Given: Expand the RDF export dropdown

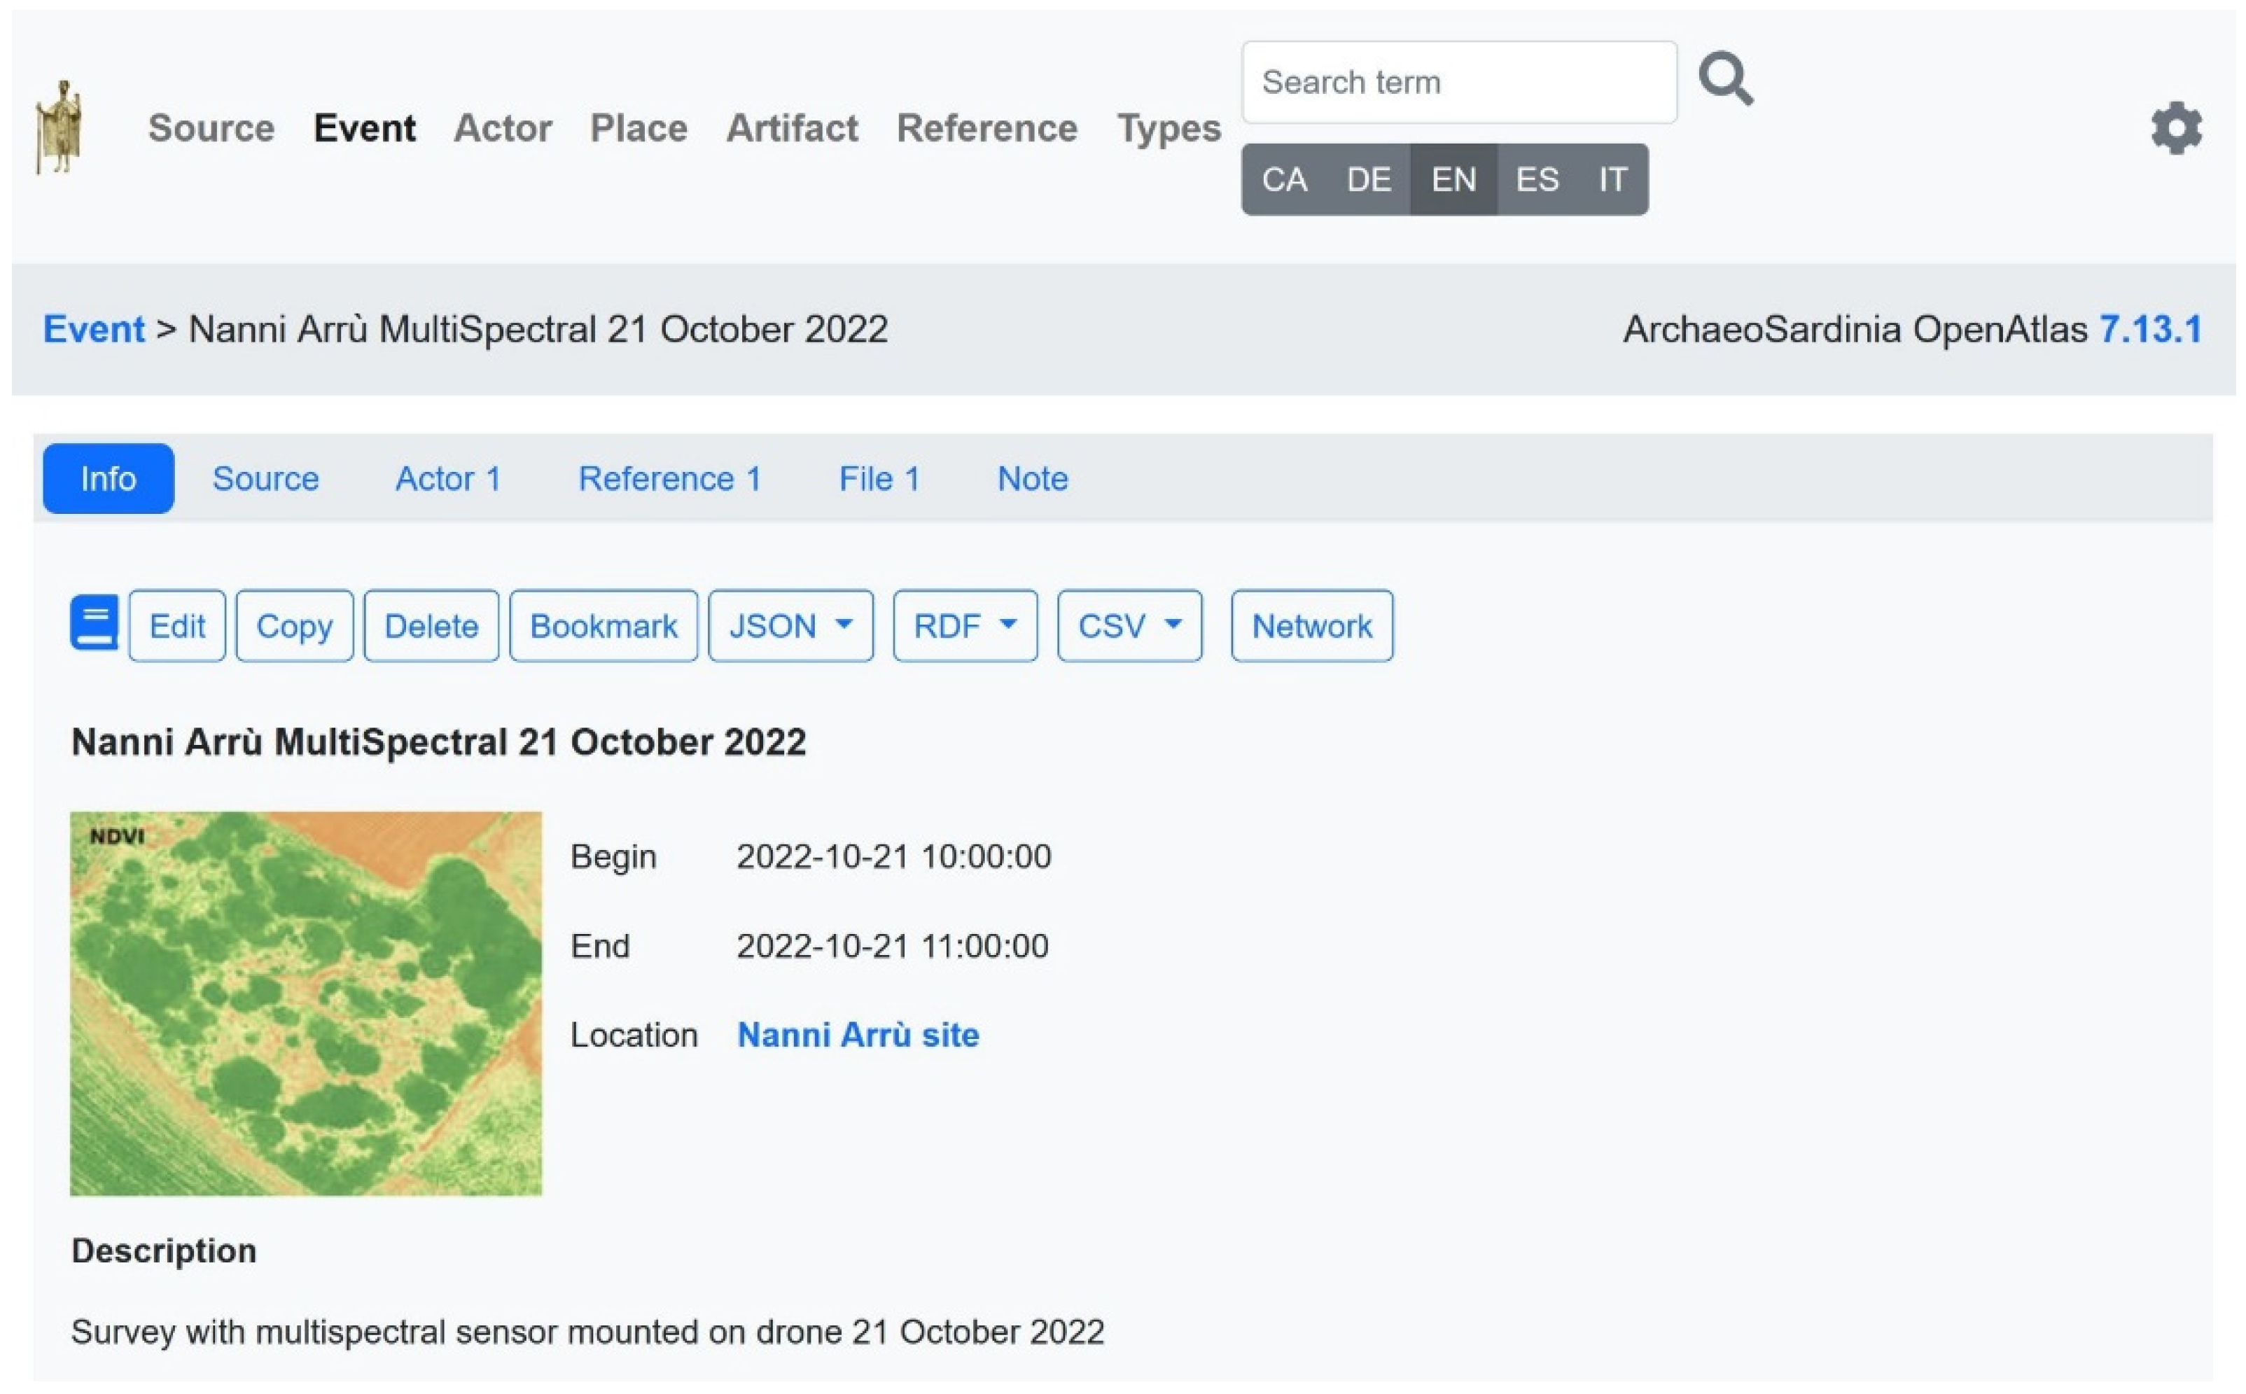Looking at the screenshot, I should pos(964,626).
